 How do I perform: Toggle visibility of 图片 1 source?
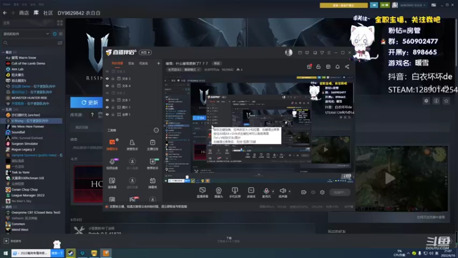coord(107,107)
